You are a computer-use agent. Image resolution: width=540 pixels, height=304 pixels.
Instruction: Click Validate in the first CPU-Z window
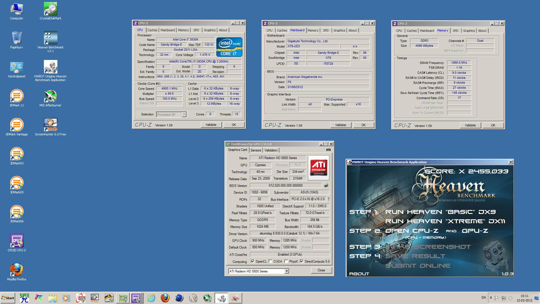tap(211, 125)
